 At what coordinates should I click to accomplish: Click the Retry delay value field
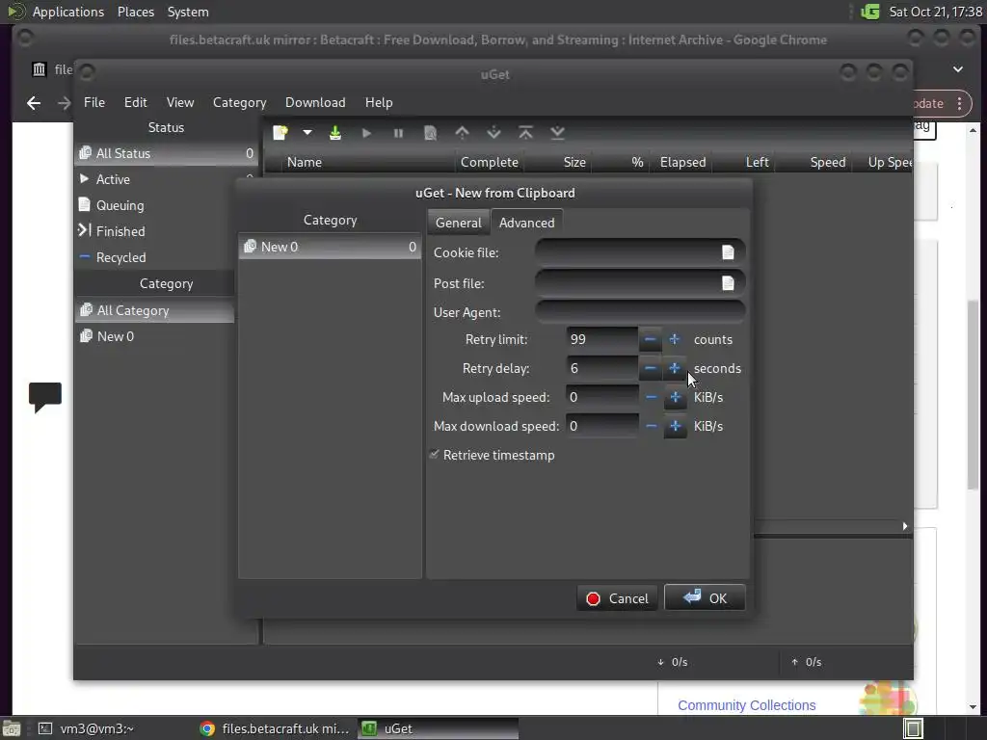click(x=601, y=369)
